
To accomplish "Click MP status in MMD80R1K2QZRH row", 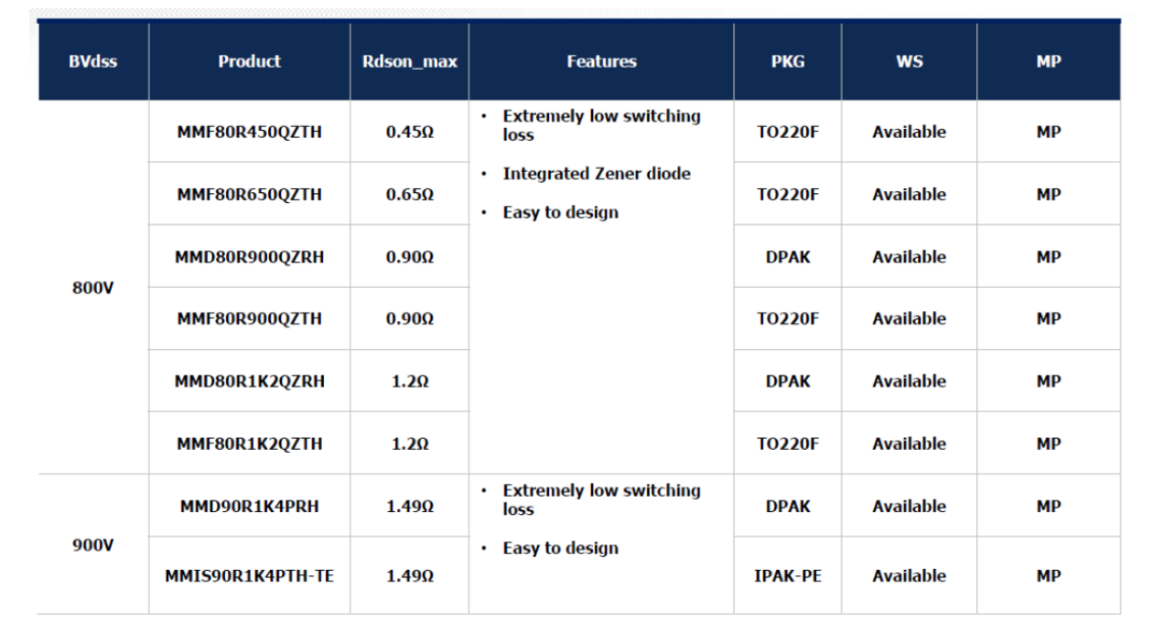I will tap(1048, 381).
